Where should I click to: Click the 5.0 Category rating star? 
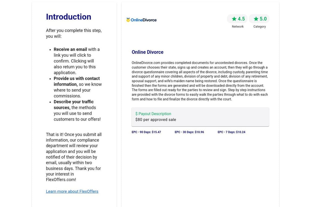(x=256, y=19)
